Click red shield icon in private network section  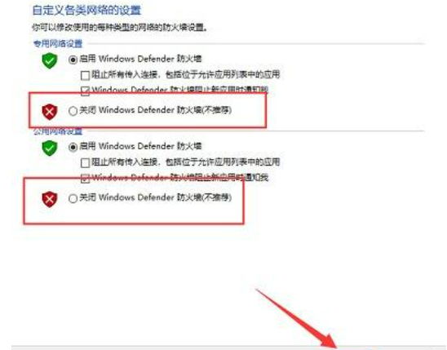pyautogui.click(x=49, y=112)
